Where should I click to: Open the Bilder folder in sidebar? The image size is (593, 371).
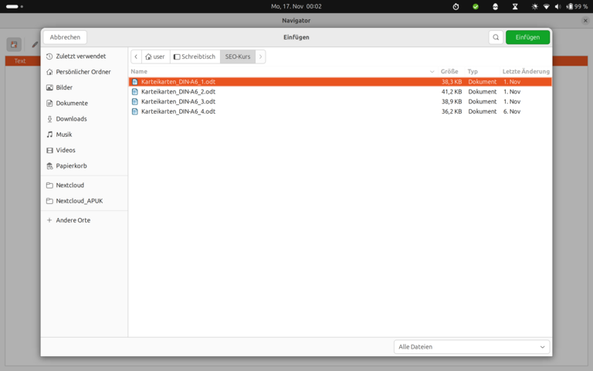click(64, 87)
